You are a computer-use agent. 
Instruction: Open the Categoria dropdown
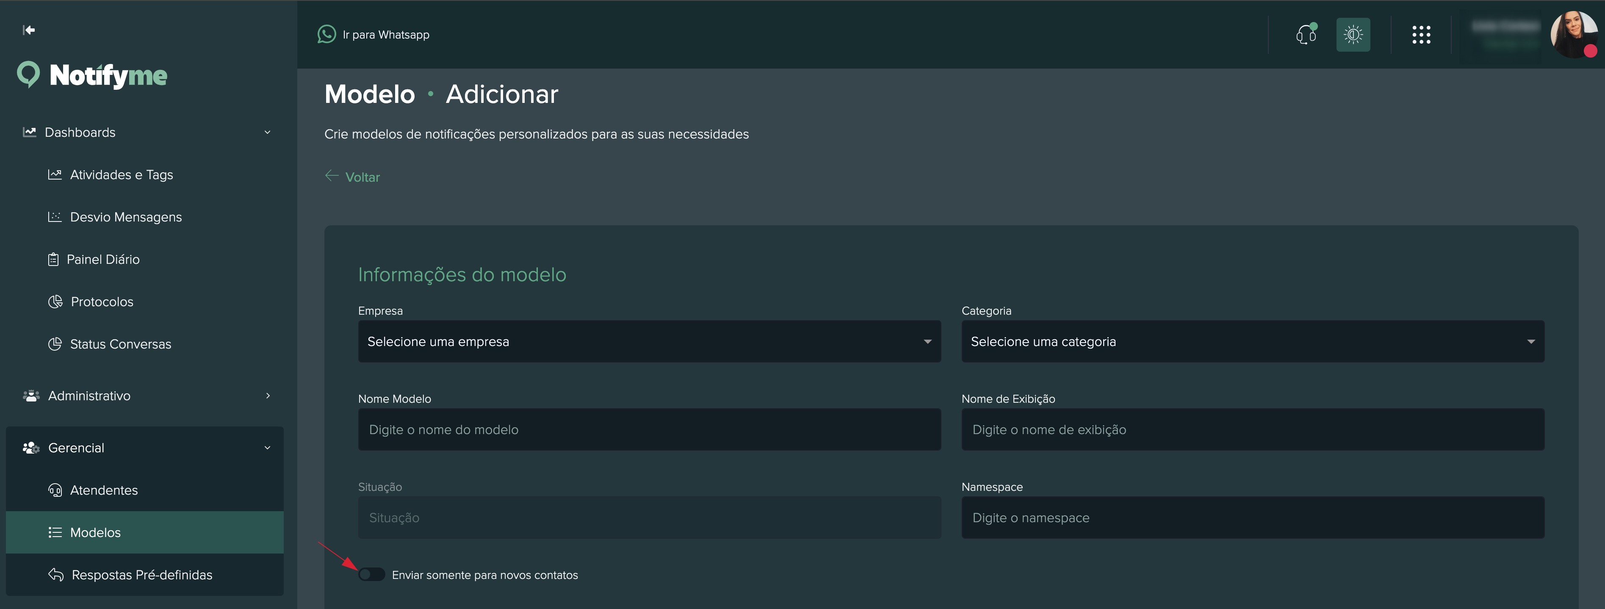pyautogui.click(x=1252, y=342)
